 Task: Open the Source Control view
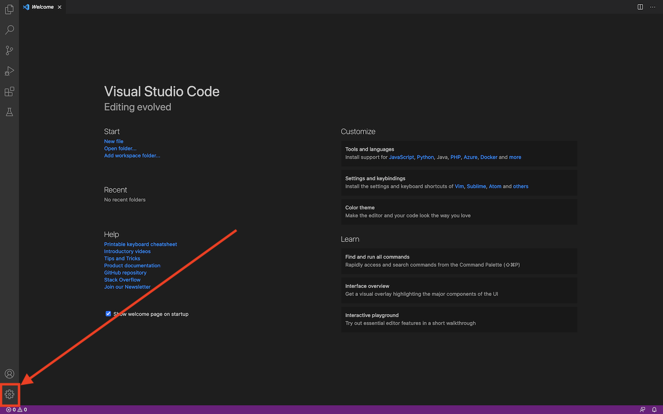[x=9, y=50]
